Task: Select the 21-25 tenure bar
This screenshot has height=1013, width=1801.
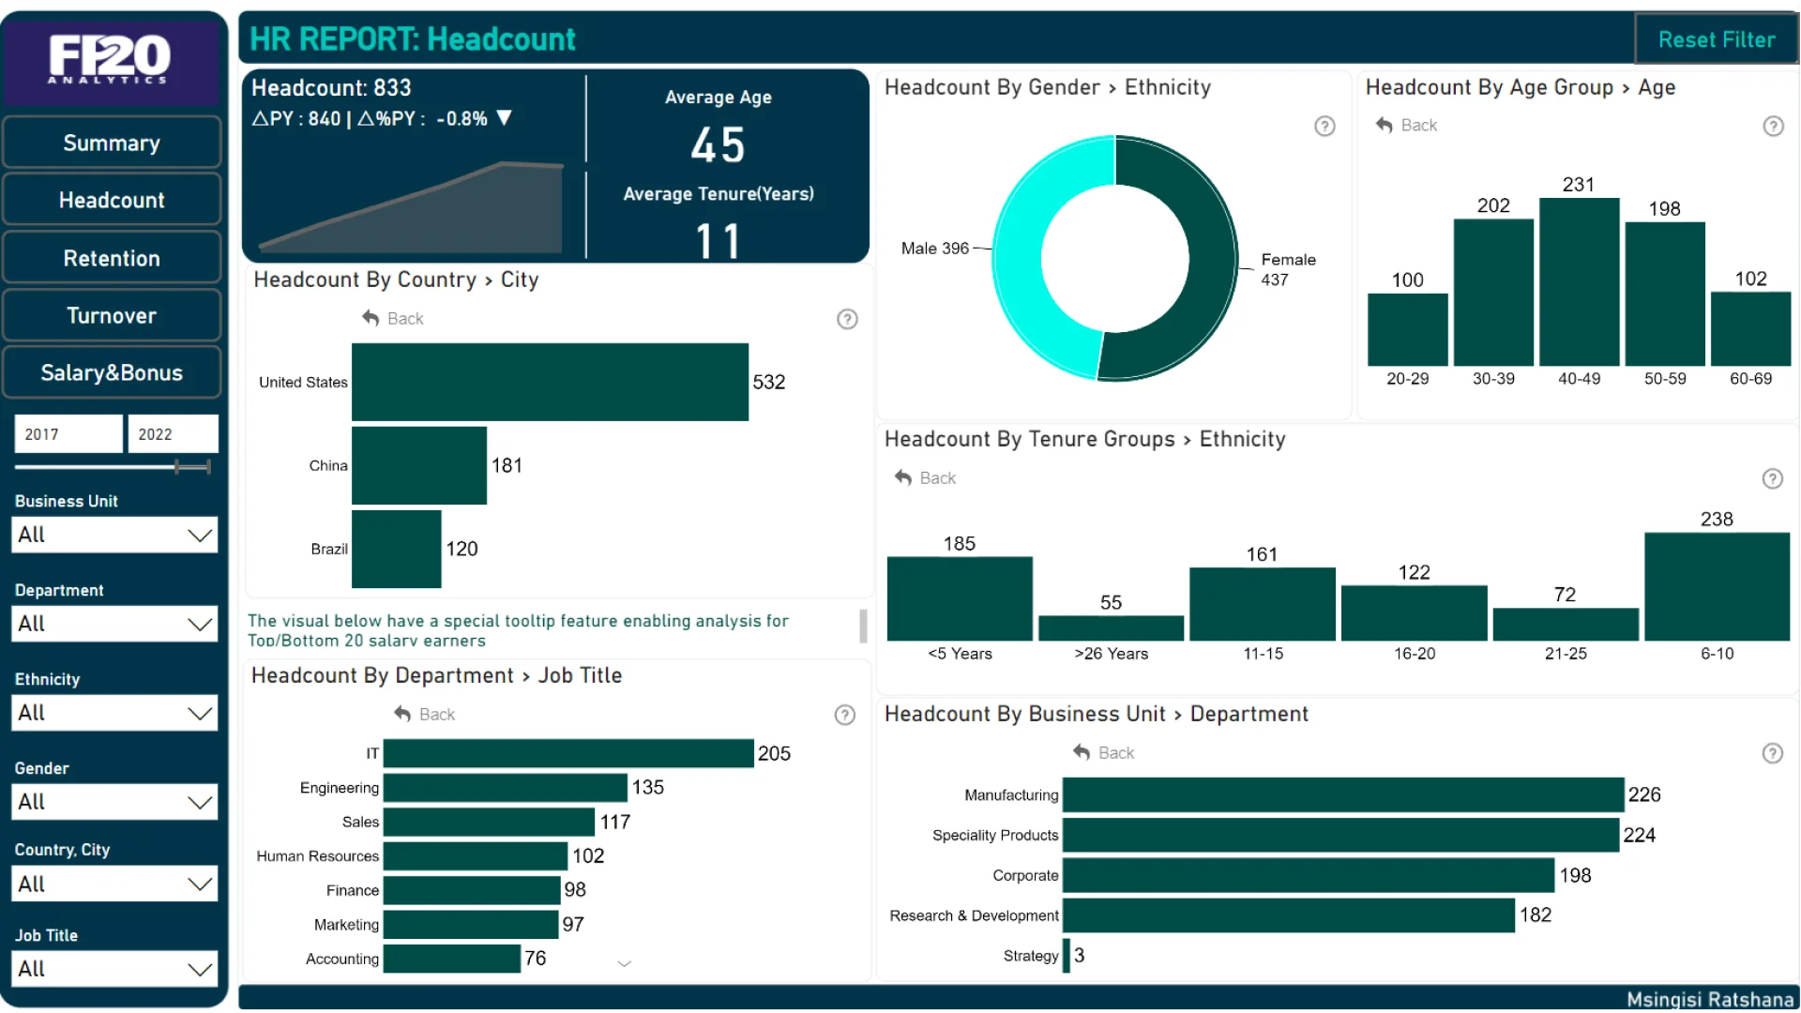Action: click(1566, 625)
